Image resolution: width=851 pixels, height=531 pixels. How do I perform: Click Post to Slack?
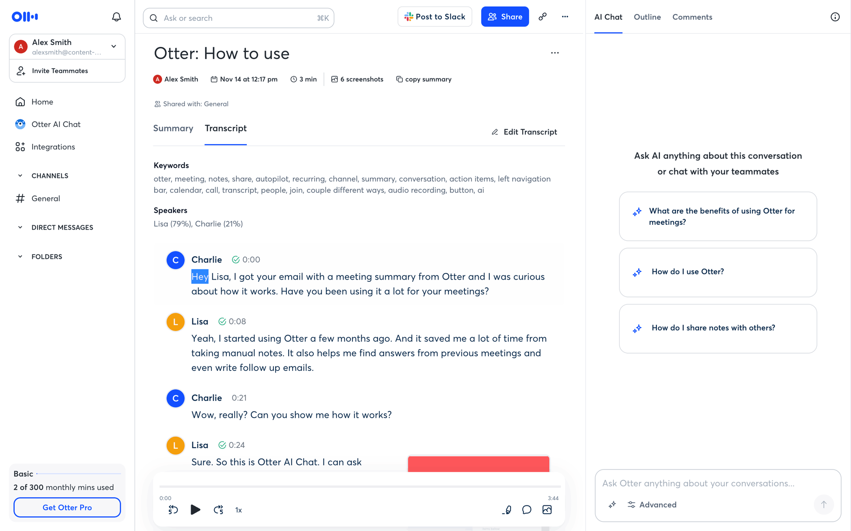point(435,17)
